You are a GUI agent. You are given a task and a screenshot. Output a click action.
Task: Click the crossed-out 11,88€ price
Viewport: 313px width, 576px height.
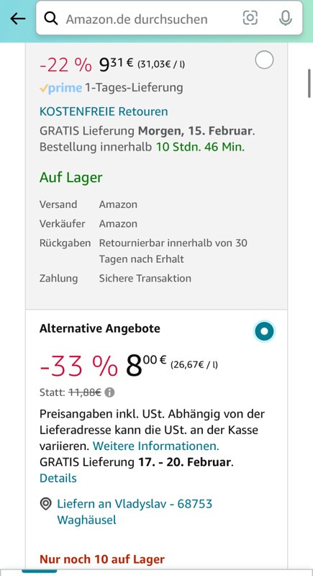coord(85,392)
